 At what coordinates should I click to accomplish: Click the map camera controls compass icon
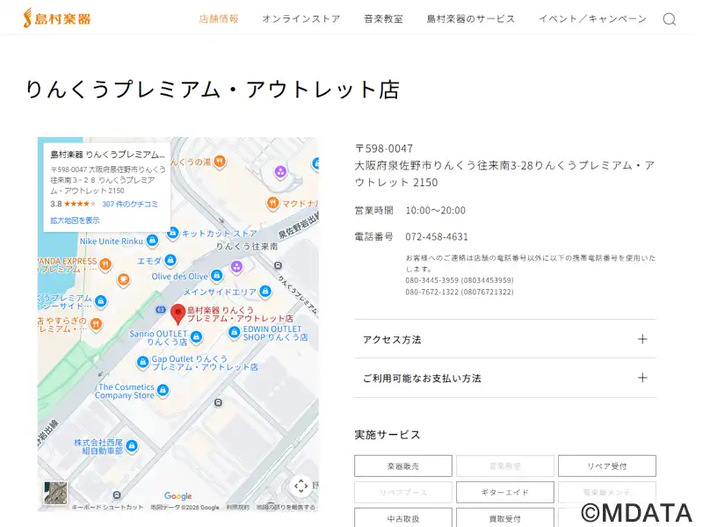(x=301, y=486)
